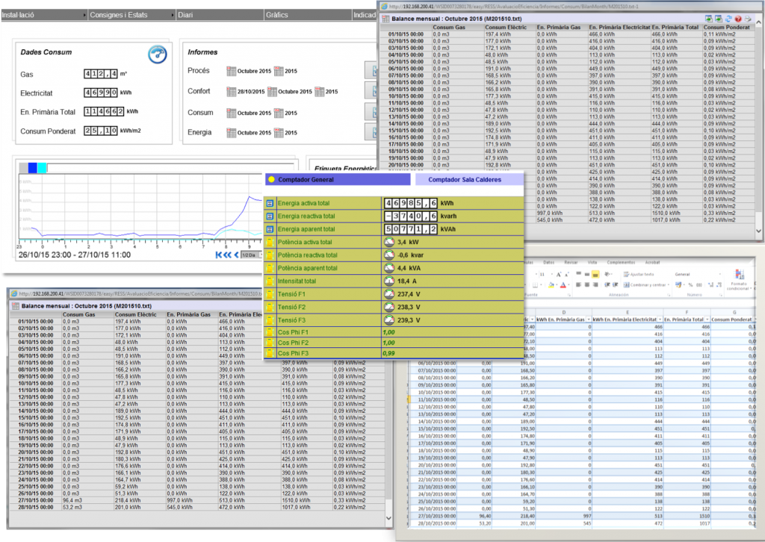Jump chart to first period
Image resolution: width=765 pixels, height=542 pixels.
click(219, 255)
